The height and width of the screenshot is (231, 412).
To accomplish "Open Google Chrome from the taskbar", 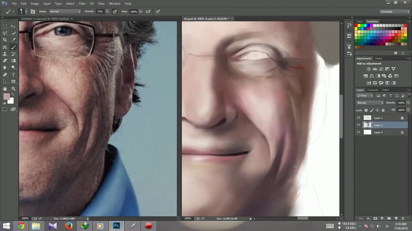I will tap(21, 226).
